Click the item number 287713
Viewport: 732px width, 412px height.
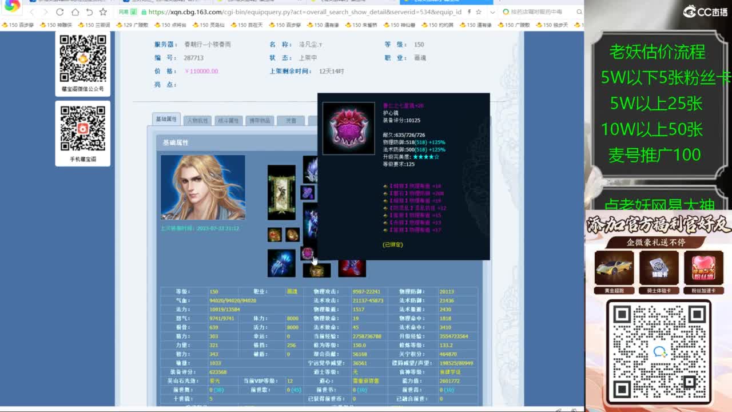tap(194, 58)
